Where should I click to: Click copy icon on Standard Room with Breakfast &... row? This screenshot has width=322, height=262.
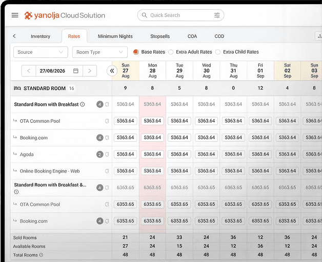(x=107, y=188)
